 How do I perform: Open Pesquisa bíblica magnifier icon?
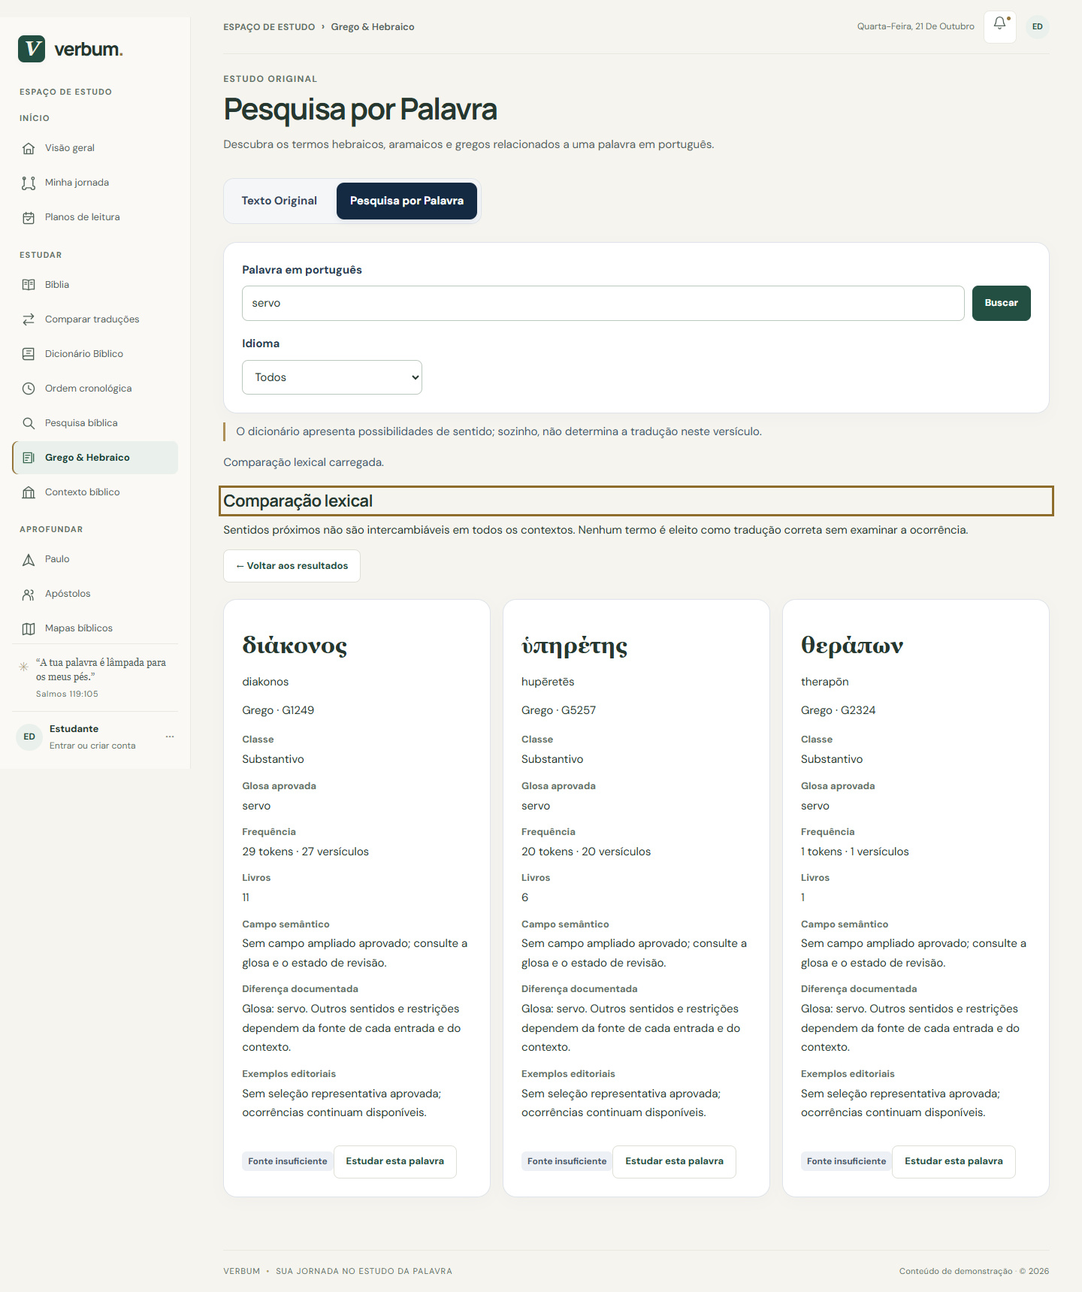point(29,423)
